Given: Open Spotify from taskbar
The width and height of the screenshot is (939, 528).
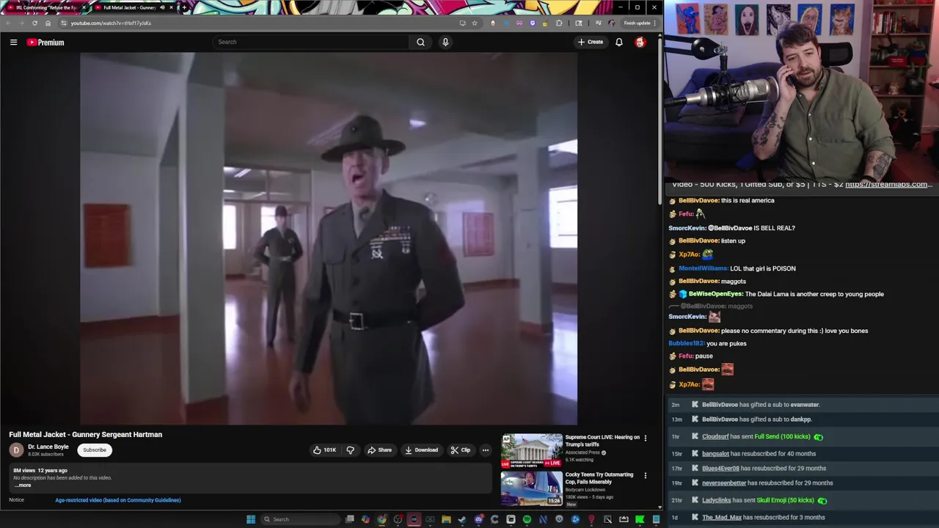Looking at the screenshot, I should (527, 519).
